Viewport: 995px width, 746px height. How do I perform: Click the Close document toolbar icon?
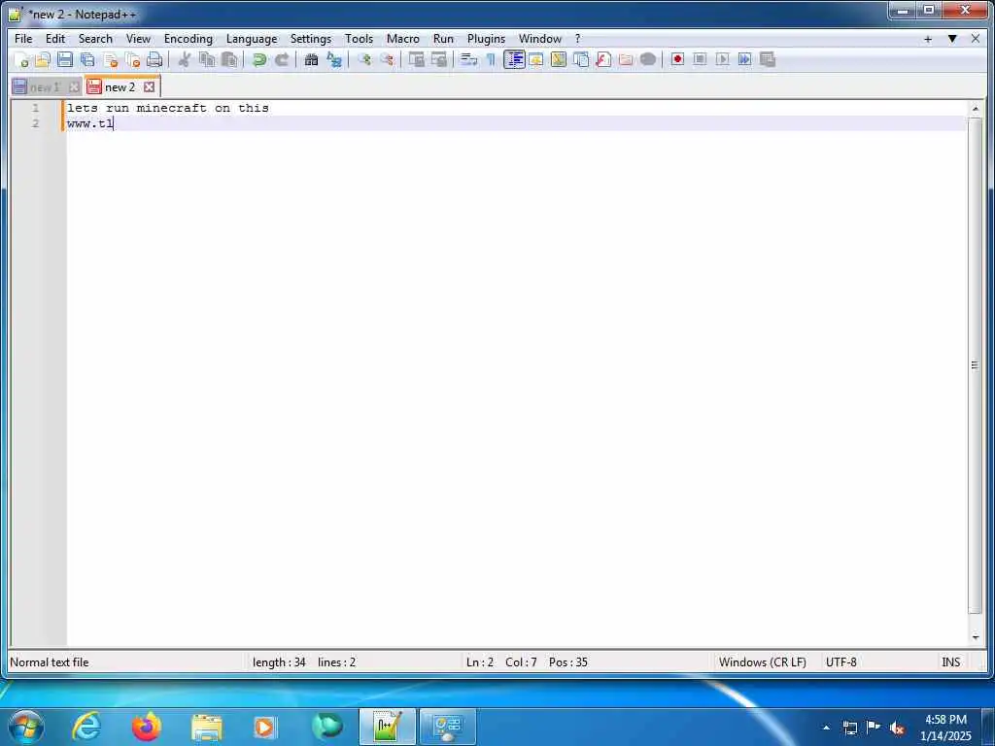[x=111, y=59]
